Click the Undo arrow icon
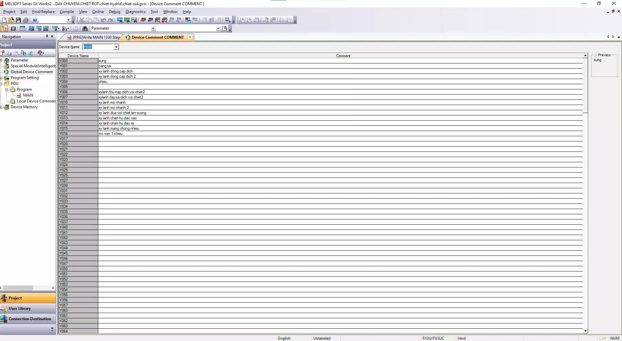The height and width of the screenshot is (341, 622). 103,20
